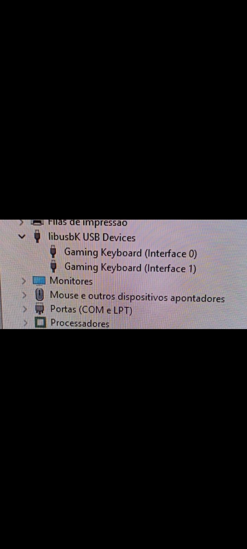Click the mouse icon beside Mouse e outros dispositivos
Viewport: 247px width, 549px height.
point(40,295)
